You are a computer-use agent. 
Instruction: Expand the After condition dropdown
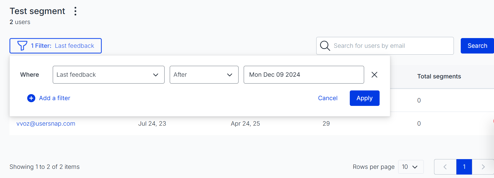[204, 75]
